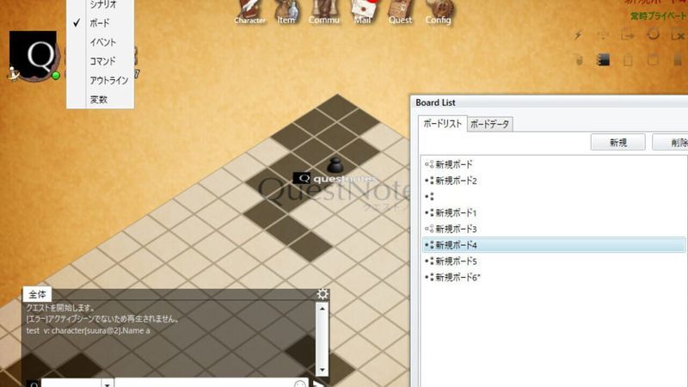The height and width of the screenshot is (387, 688).
Task: Choose 変数 from the menu
Action: coord(99,100)
